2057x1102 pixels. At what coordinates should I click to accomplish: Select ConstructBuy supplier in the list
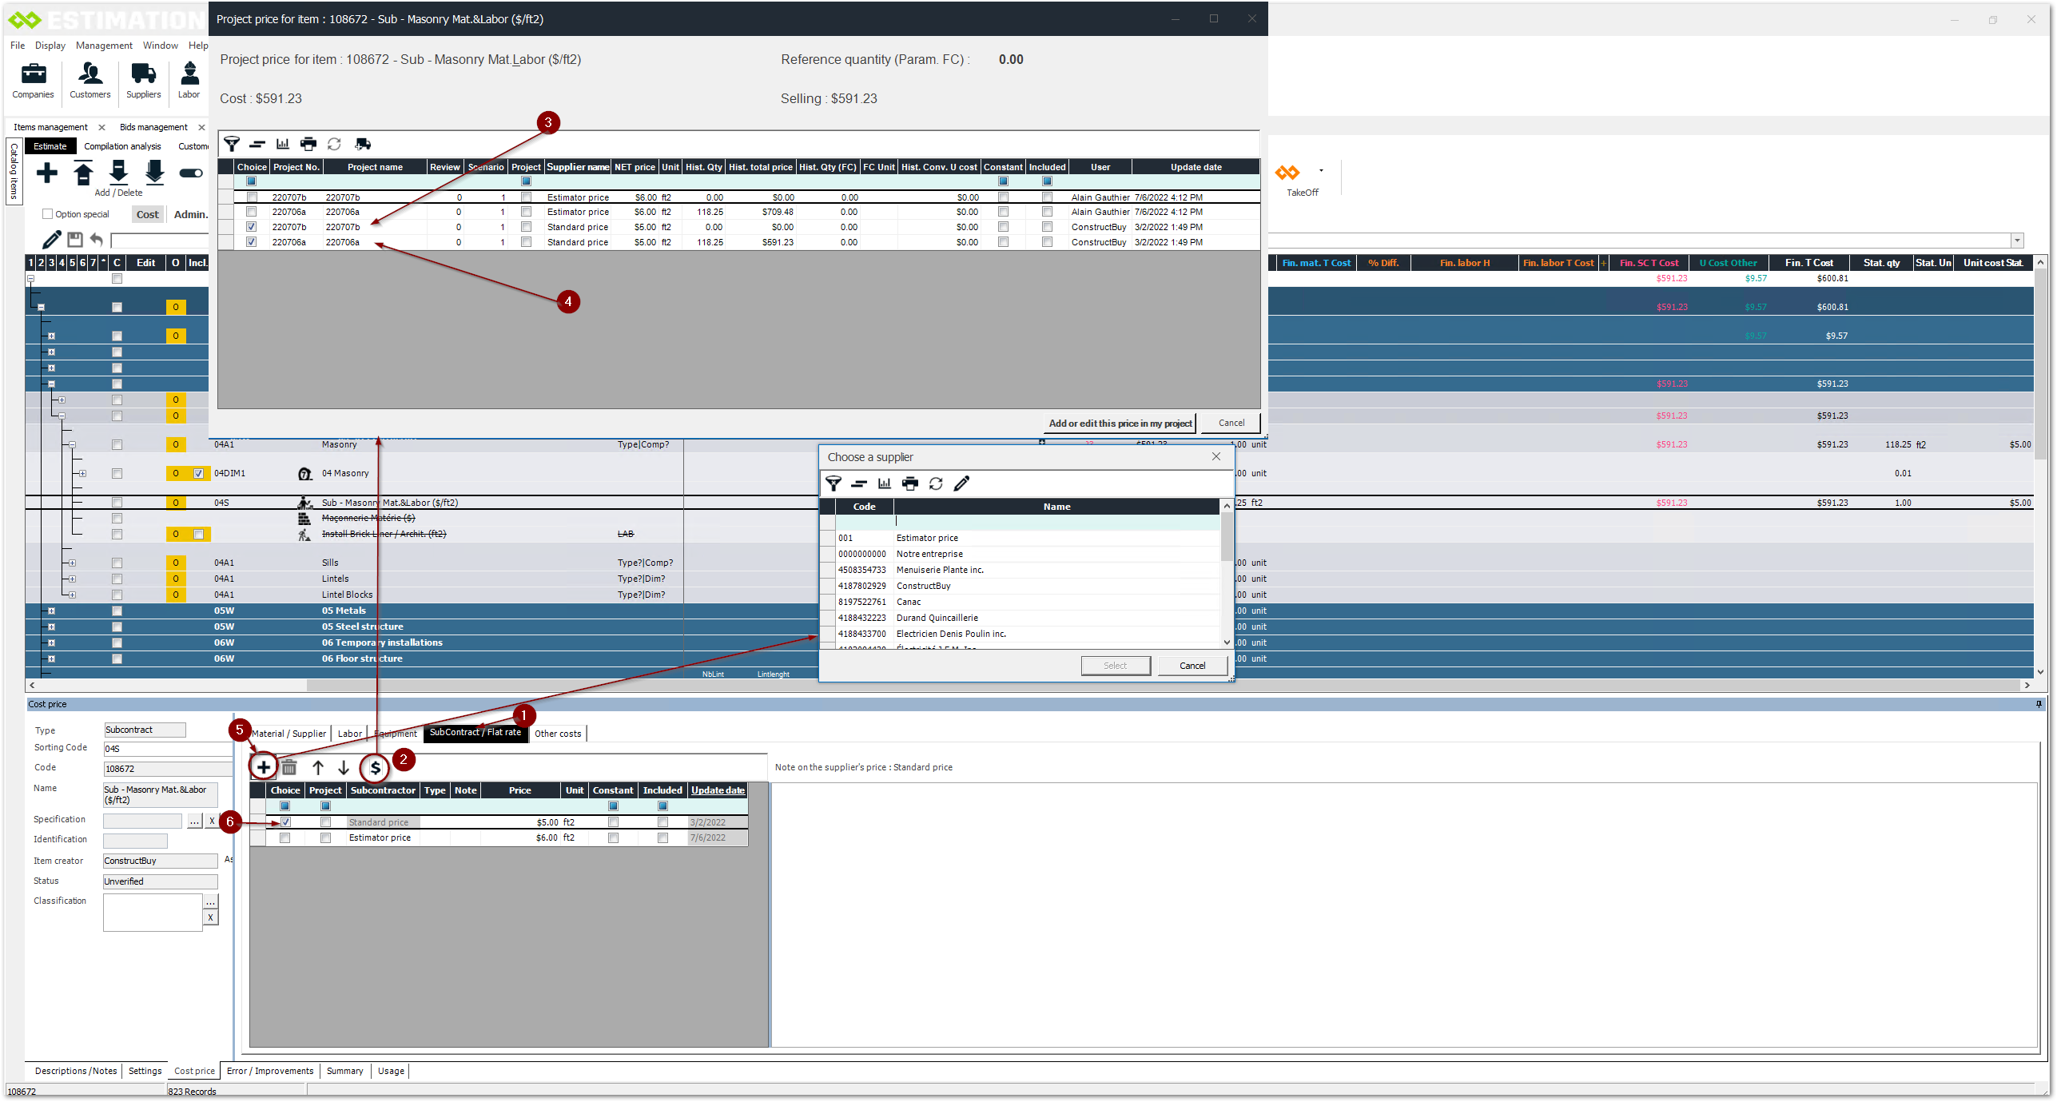click(x=923, y=586)
